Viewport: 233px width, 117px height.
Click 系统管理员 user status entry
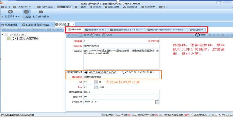199,115
